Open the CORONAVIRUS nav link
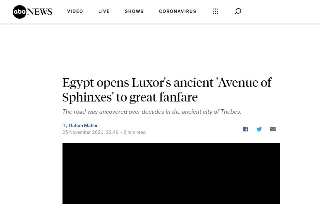The image size is (320, 204). tap(178, 11)
